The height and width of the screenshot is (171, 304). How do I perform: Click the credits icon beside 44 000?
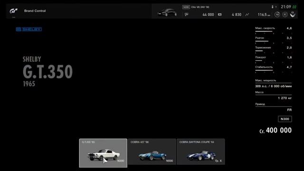point(186,14)
